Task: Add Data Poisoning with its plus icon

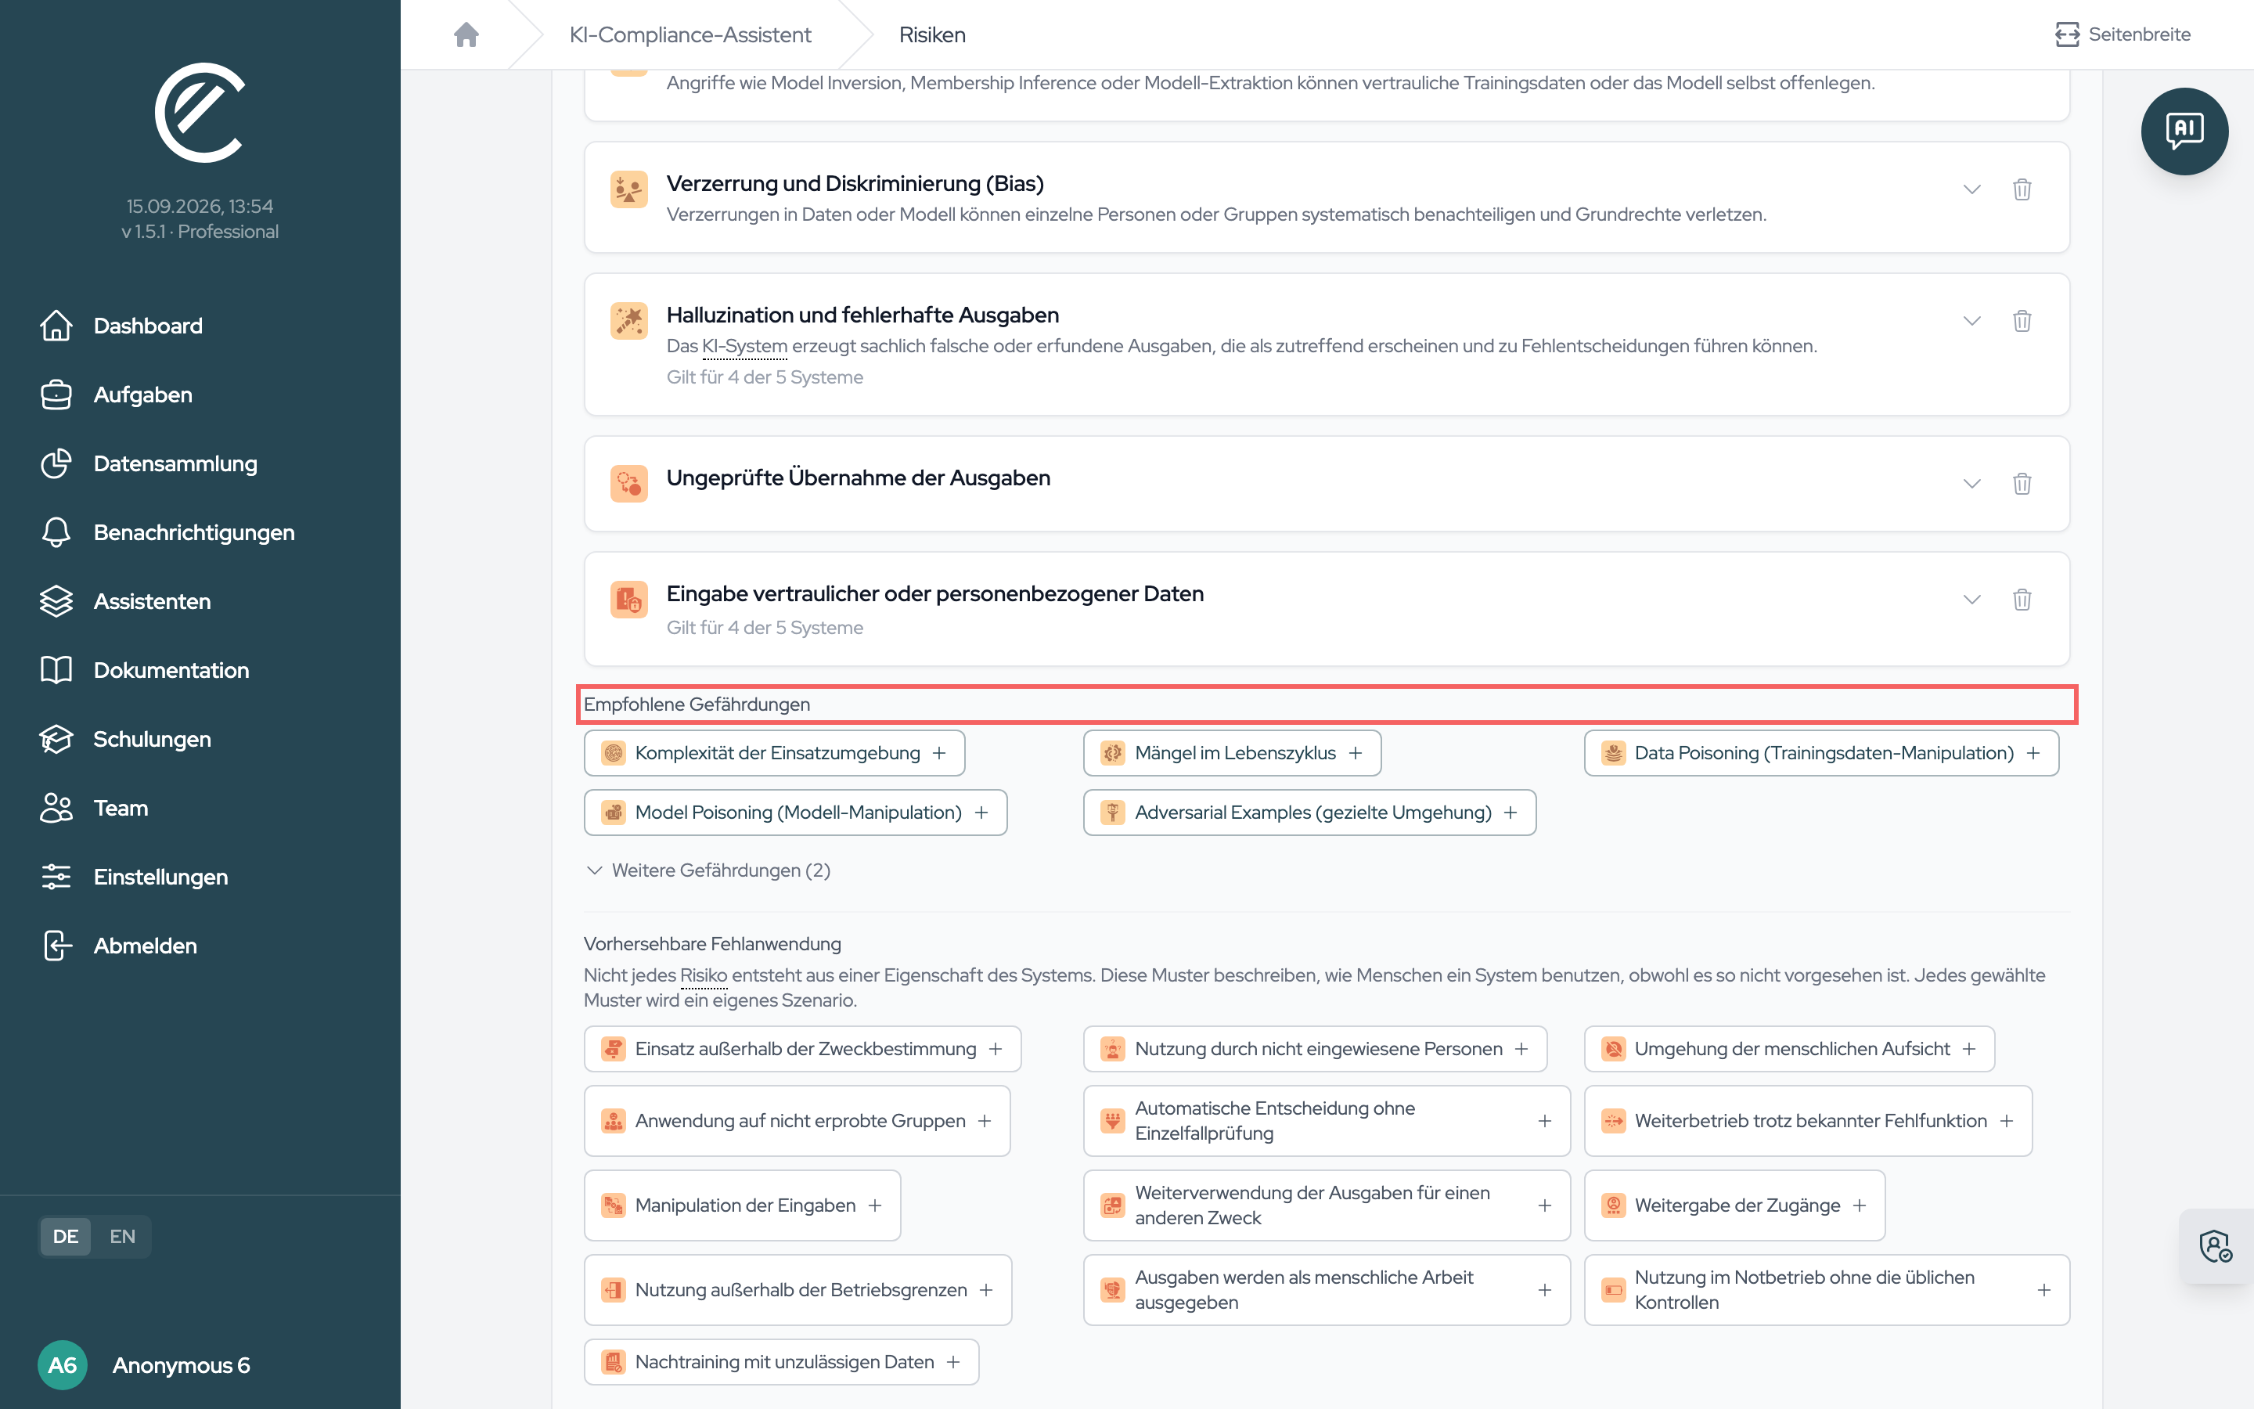Action: (x=2033, y=753)
